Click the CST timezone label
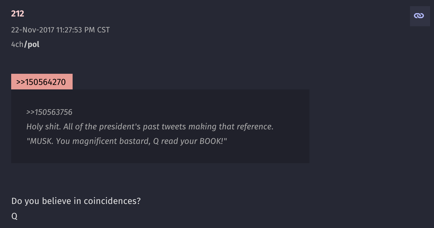This screenshot has width=434, height=228. (x=103, y=30)
